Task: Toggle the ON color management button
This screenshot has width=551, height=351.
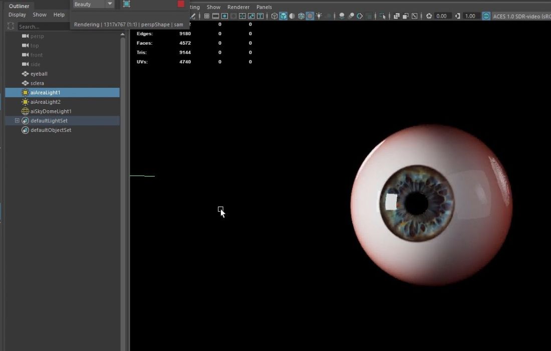Action: (485, 16)
